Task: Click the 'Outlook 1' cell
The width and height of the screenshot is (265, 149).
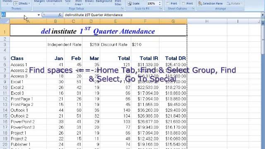Action: [28, 111]
